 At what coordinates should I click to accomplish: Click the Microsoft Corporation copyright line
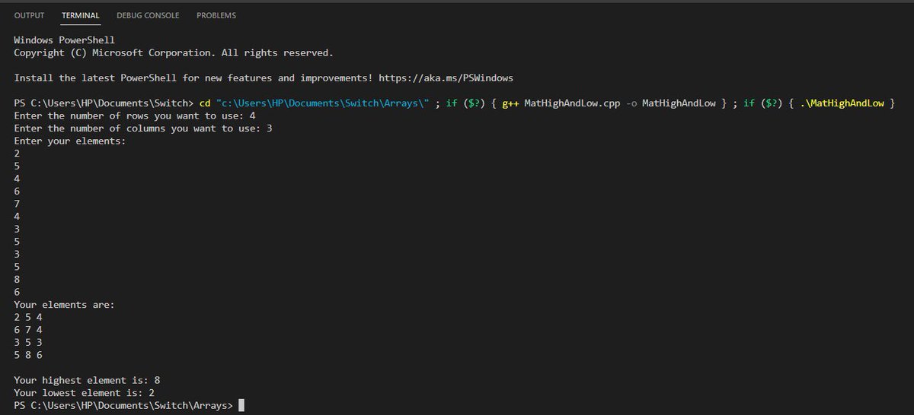(x=174, y=53)
